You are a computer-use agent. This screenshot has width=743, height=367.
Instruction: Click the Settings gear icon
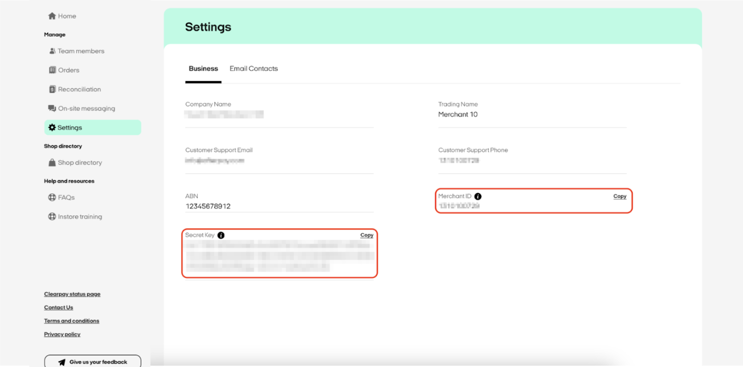[52, 127]
